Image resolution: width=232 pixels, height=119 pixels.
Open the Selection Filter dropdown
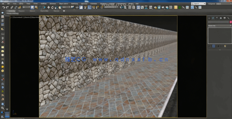tap(26, 7)
